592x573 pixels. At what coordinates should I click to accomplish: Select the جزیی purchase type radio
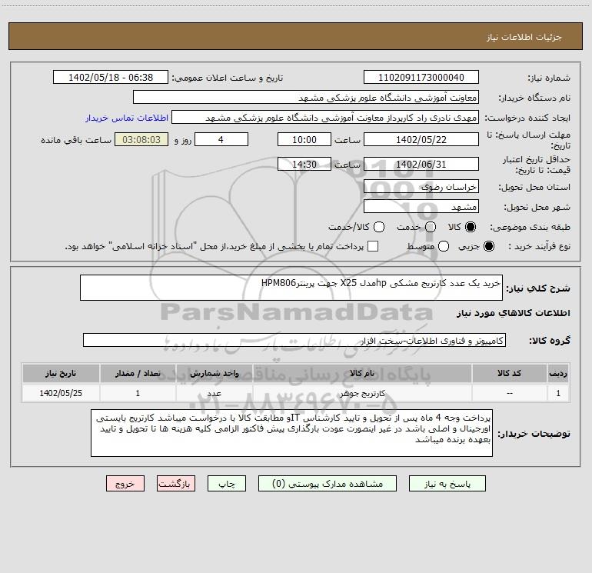[x=489, y=246]
